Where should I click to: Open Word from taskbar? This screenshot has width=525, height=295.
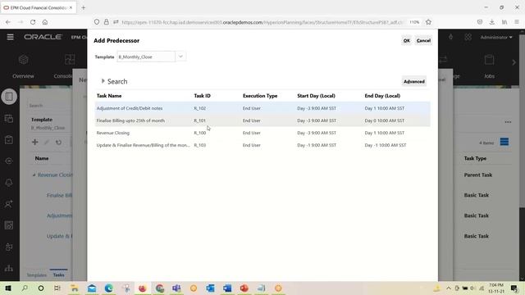coord(227,288)
